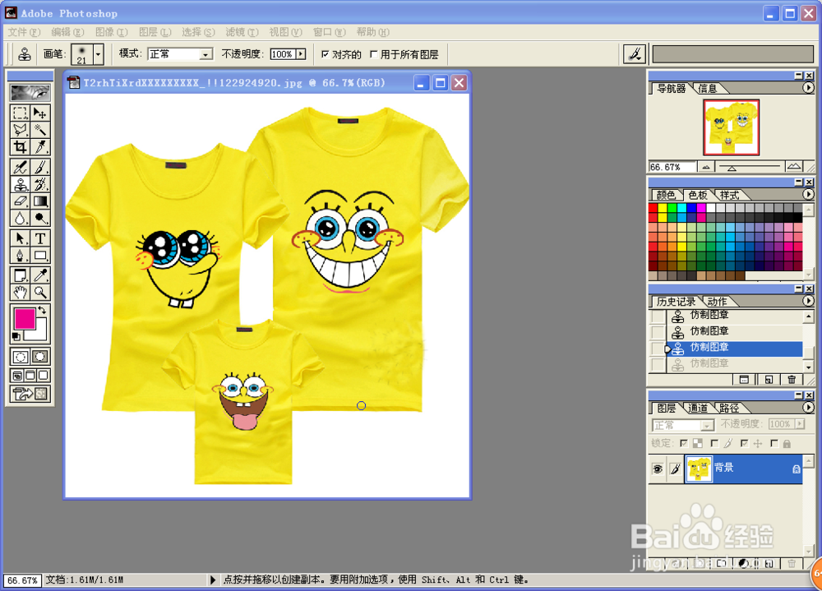
Task: Jump to ImageReady
Action: pyautogui.click(x=30, y=393)
